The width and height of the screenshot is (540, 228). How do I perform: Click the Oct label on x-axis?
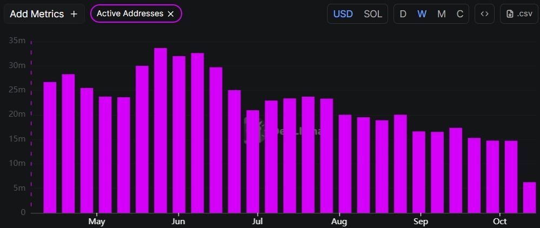[500, 222]
